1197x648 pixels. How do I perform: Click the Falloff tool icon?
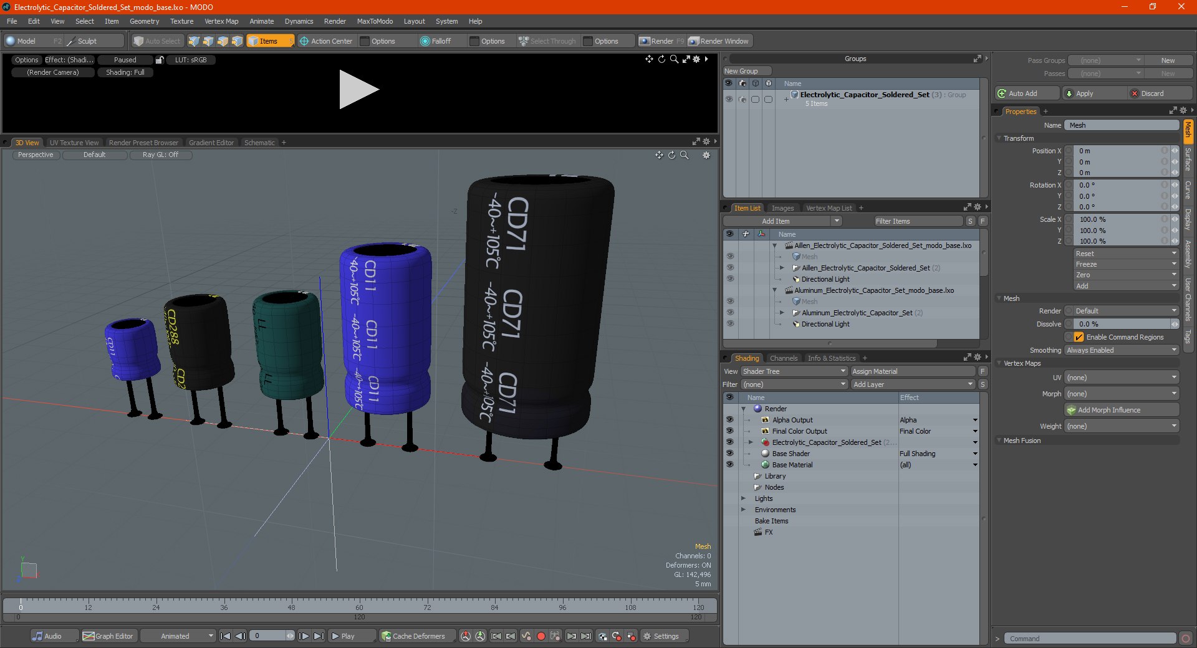(425, 41)
